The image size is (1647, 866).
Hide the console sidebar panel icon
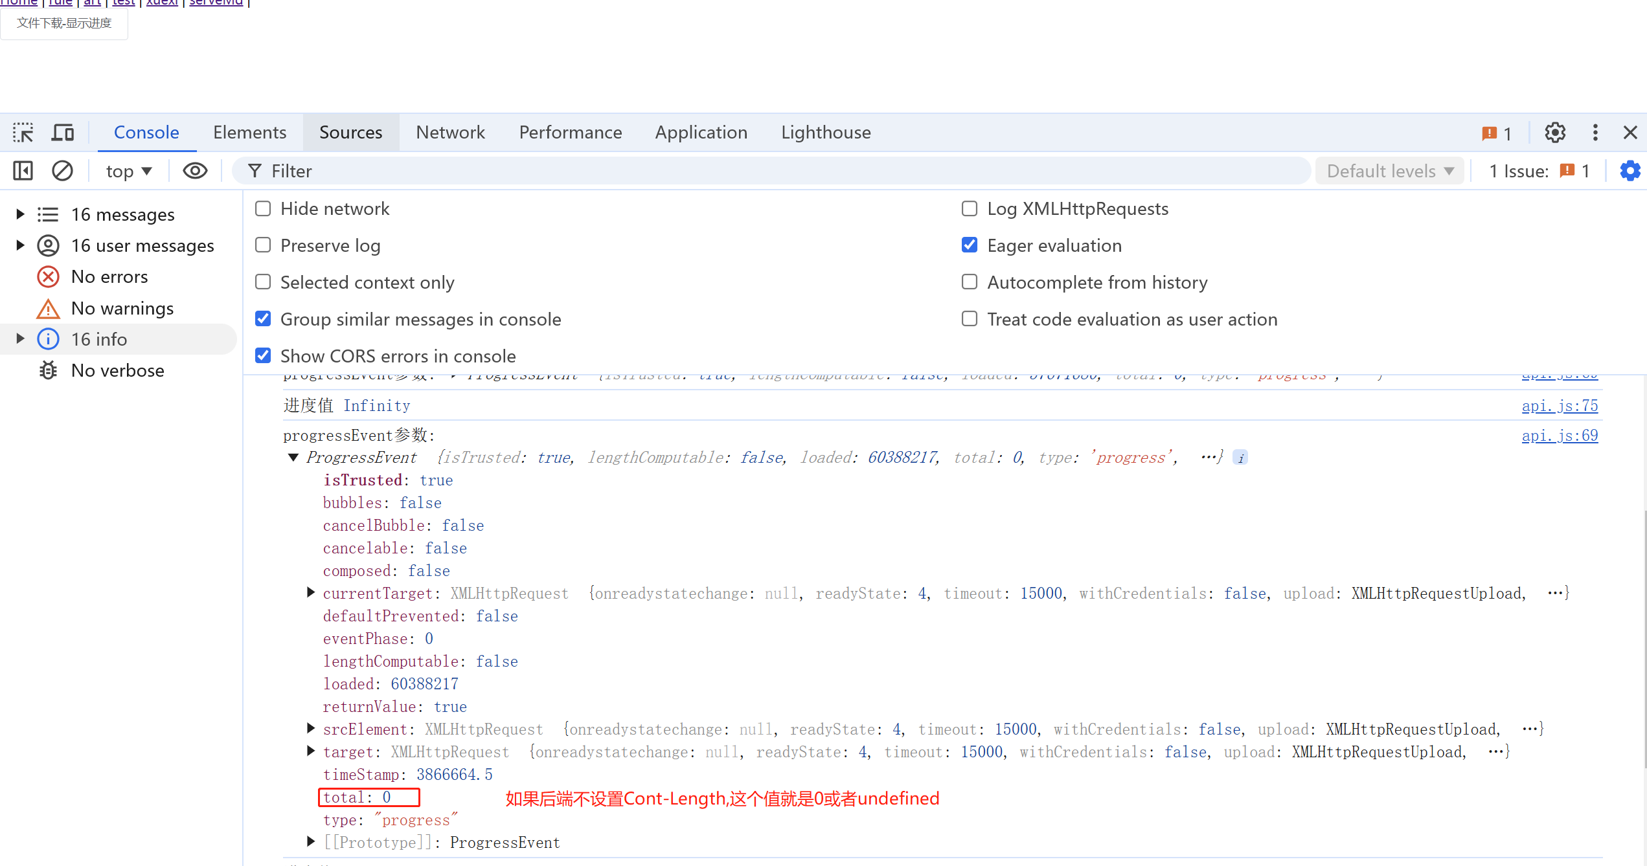tap(23, 171)
